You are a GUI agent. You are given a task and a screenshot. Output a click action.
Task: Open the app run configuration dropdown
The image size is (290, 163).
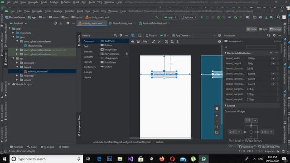pos(170,17)
